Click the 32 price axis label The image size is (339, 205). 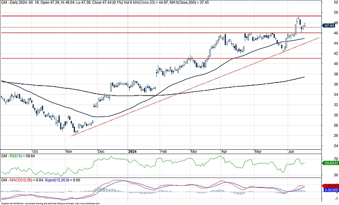tap(336, 105)
